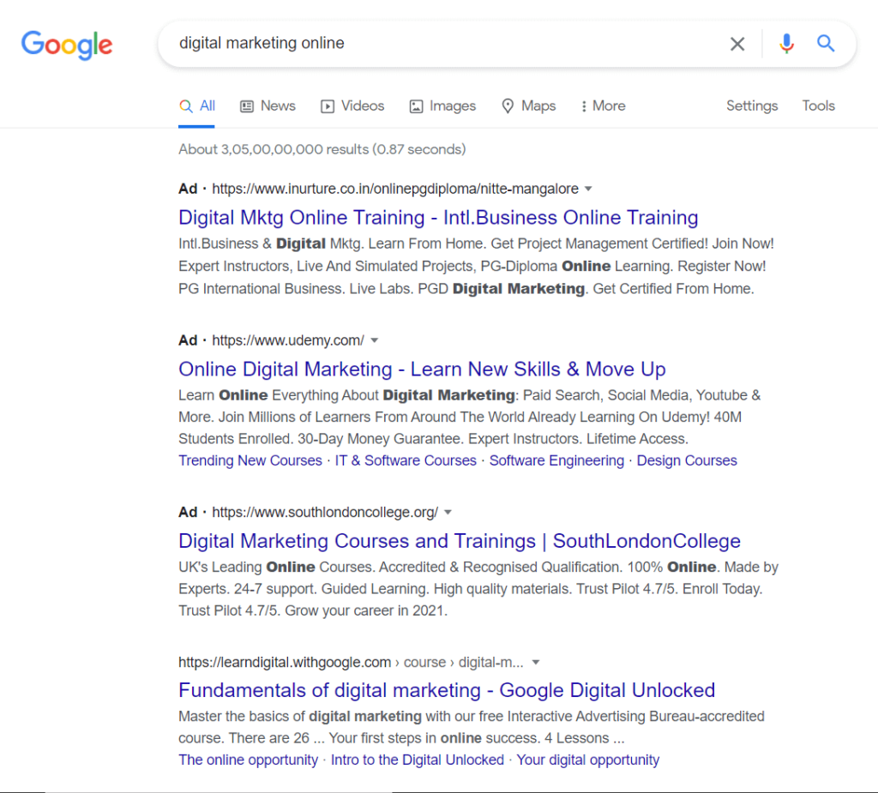Click the southlondoncollege.org ad URL text
This screenshot has width=878, height=793.
(x=325, y=513)
